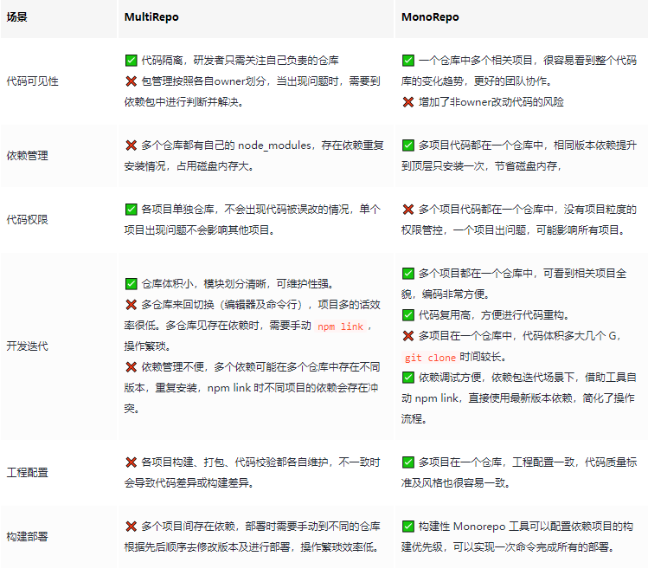
Task: Click the line '貌，编码非常方便。'
Action: (446, 294)
